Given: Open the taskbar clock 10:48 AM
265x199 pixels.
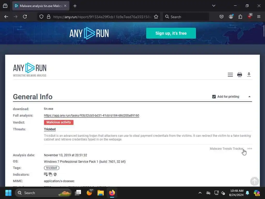Looking at the screenshot, I should coord(237,193).
